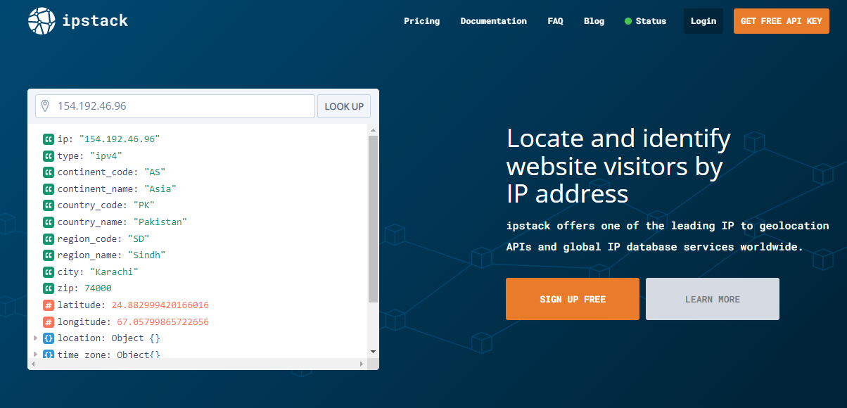
Task: Click the results vertical scrollbar thumb
Action: point(373,219)
